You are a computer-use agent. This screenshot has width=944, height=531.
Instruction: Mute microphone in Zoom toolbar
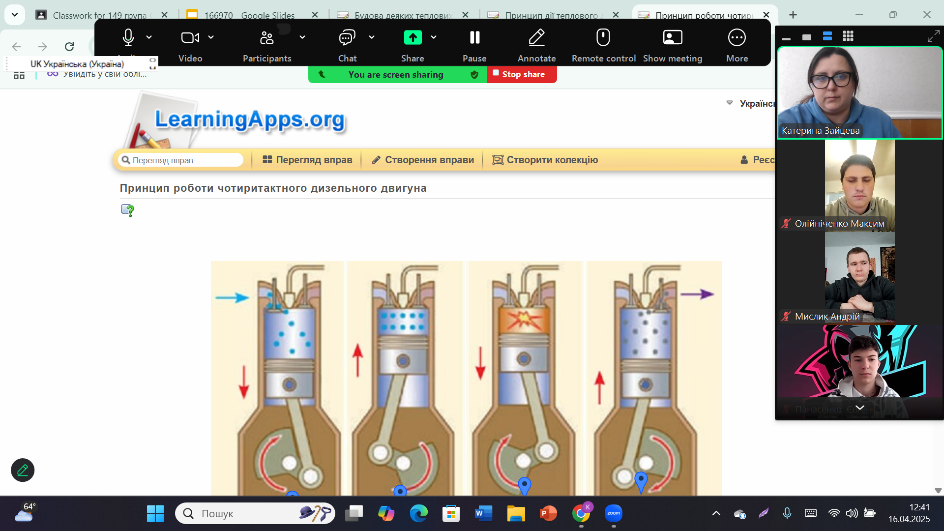coord(128,38)
